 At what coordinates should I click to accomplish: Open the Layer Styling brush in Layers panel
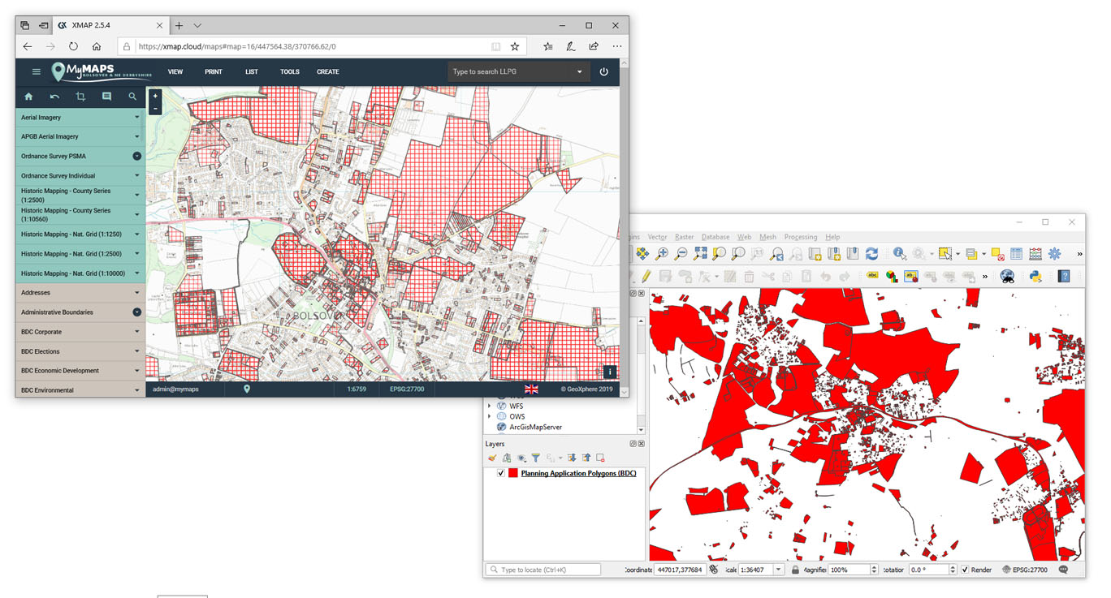pyautogui.click(x=494, y=458)
